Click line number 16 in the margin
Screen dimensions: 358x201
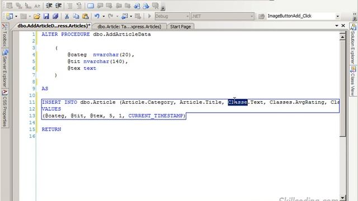coord(32,136)
